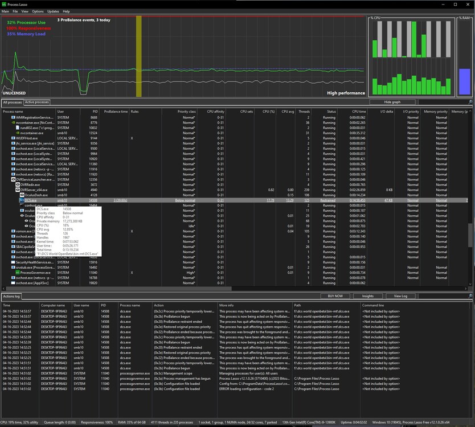Select the DCS.exe process icon
The height and width of the screenshot is (427, 475).
click(x=22, y=200)
